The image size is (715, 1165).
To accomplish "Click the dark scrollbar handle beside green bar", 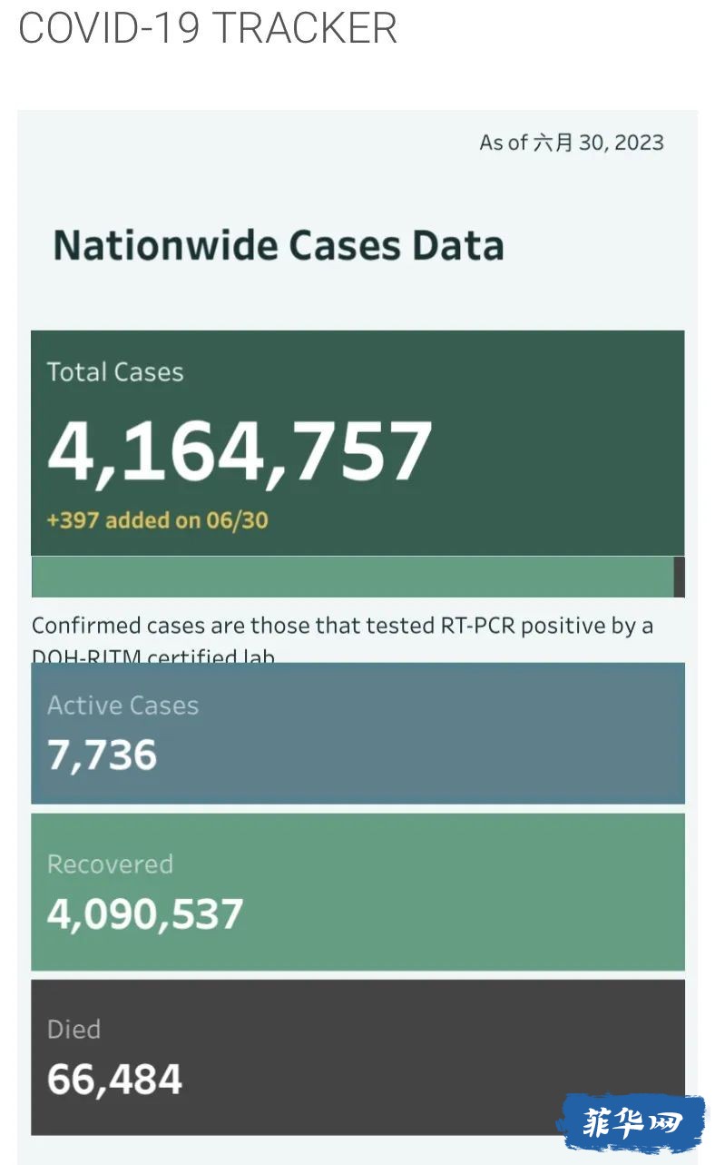I will [x=680, y=577].
